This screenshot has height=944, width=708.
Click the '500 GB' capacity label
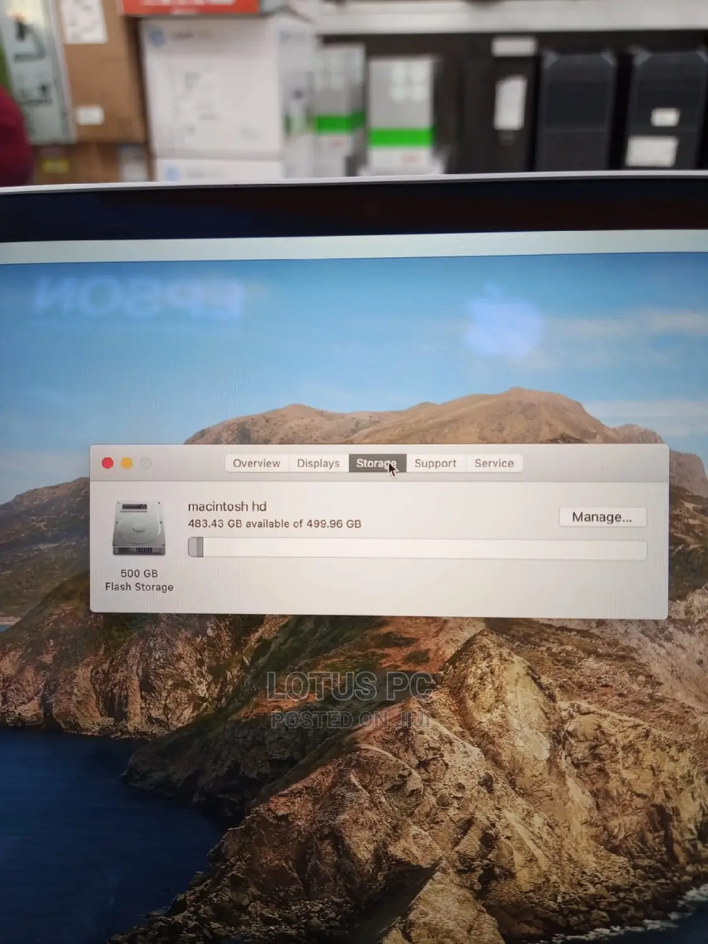[139, 573]
